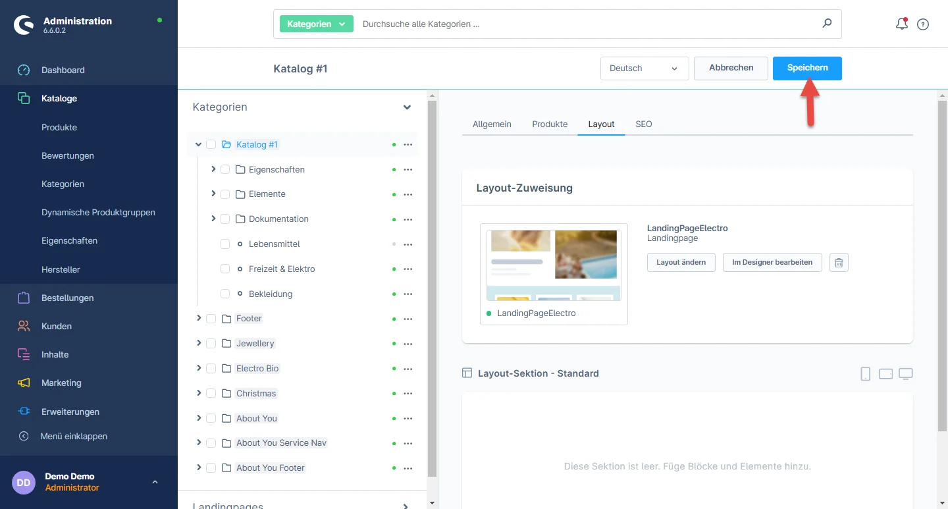948x509 pixels.
Task: Switch to desktop viewport icon
Action: pyautogui.click(x=906, y=374)
